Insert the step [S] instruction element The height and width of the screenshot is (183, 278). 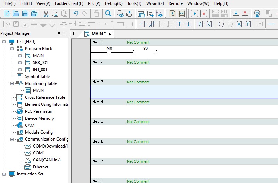(200, 24)
